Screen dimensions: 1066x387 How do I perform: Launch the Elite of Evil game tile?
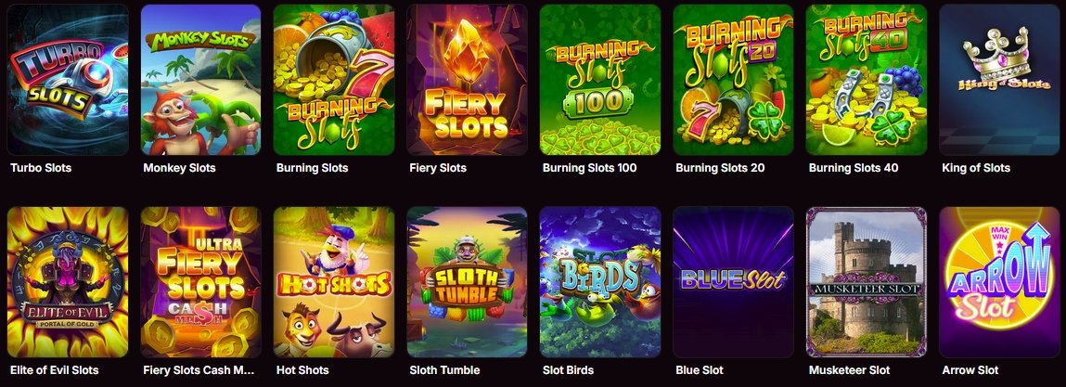[68, 282]
